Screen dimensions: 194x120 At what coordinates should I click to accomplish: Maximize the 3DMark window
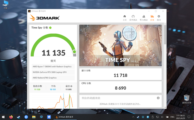(x=156, y=11)
